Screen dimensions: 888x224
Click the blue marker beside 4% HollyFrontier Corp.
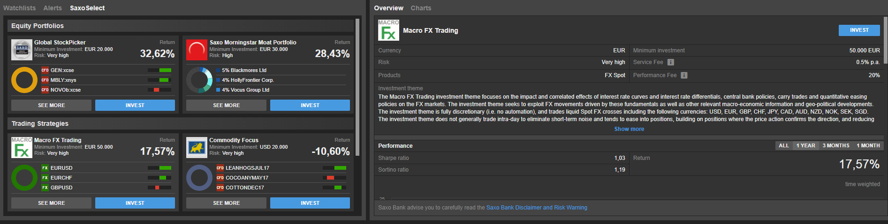coord(218,80)
